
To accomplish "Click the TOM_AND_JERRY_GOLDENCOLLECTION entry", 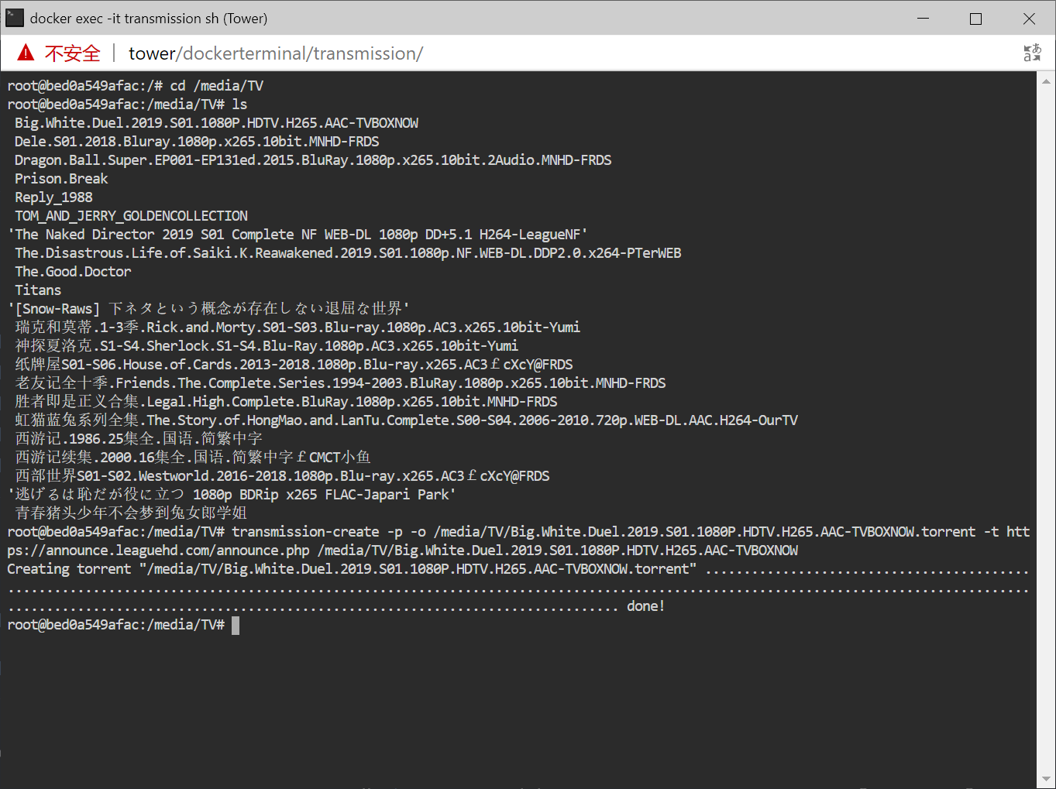I will 132,216.
